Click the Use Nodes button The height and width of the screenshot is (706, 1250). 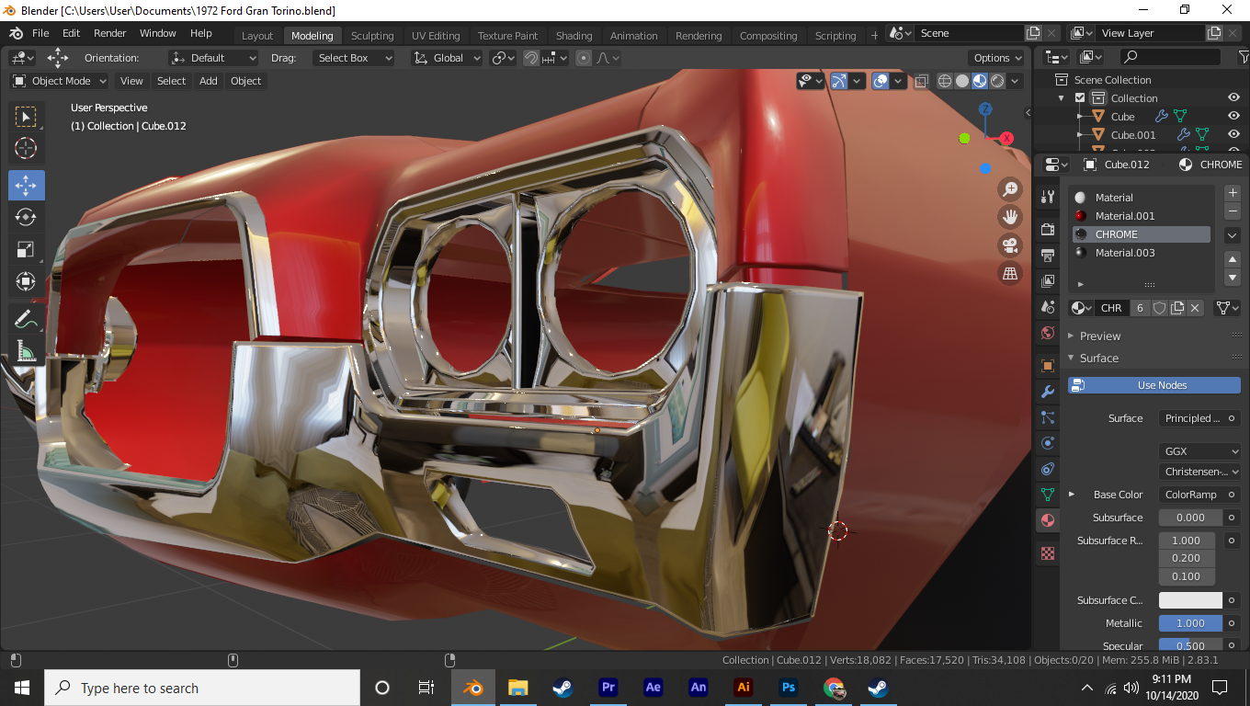(x=1154, y=385)
